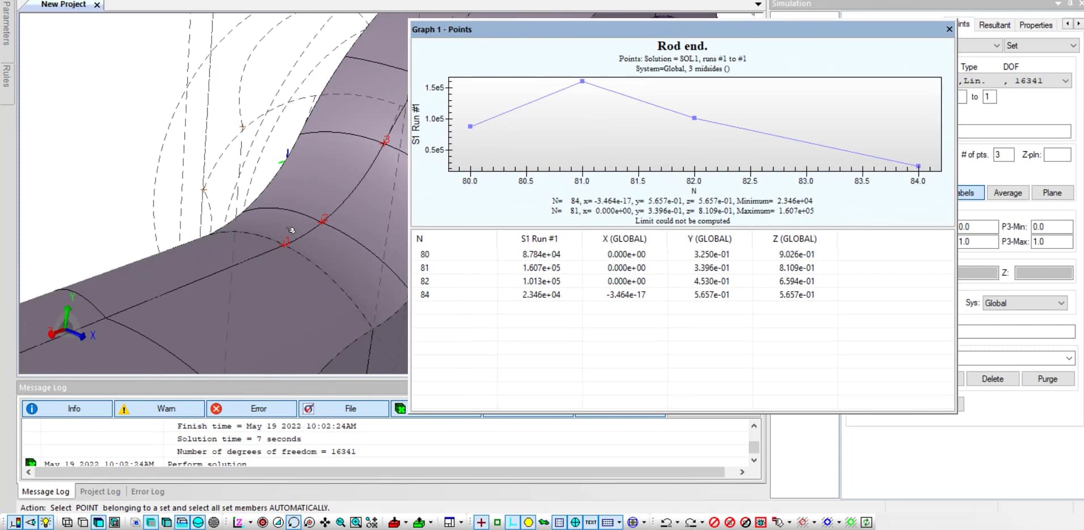Click the Average button

(x=1007, y=193)
